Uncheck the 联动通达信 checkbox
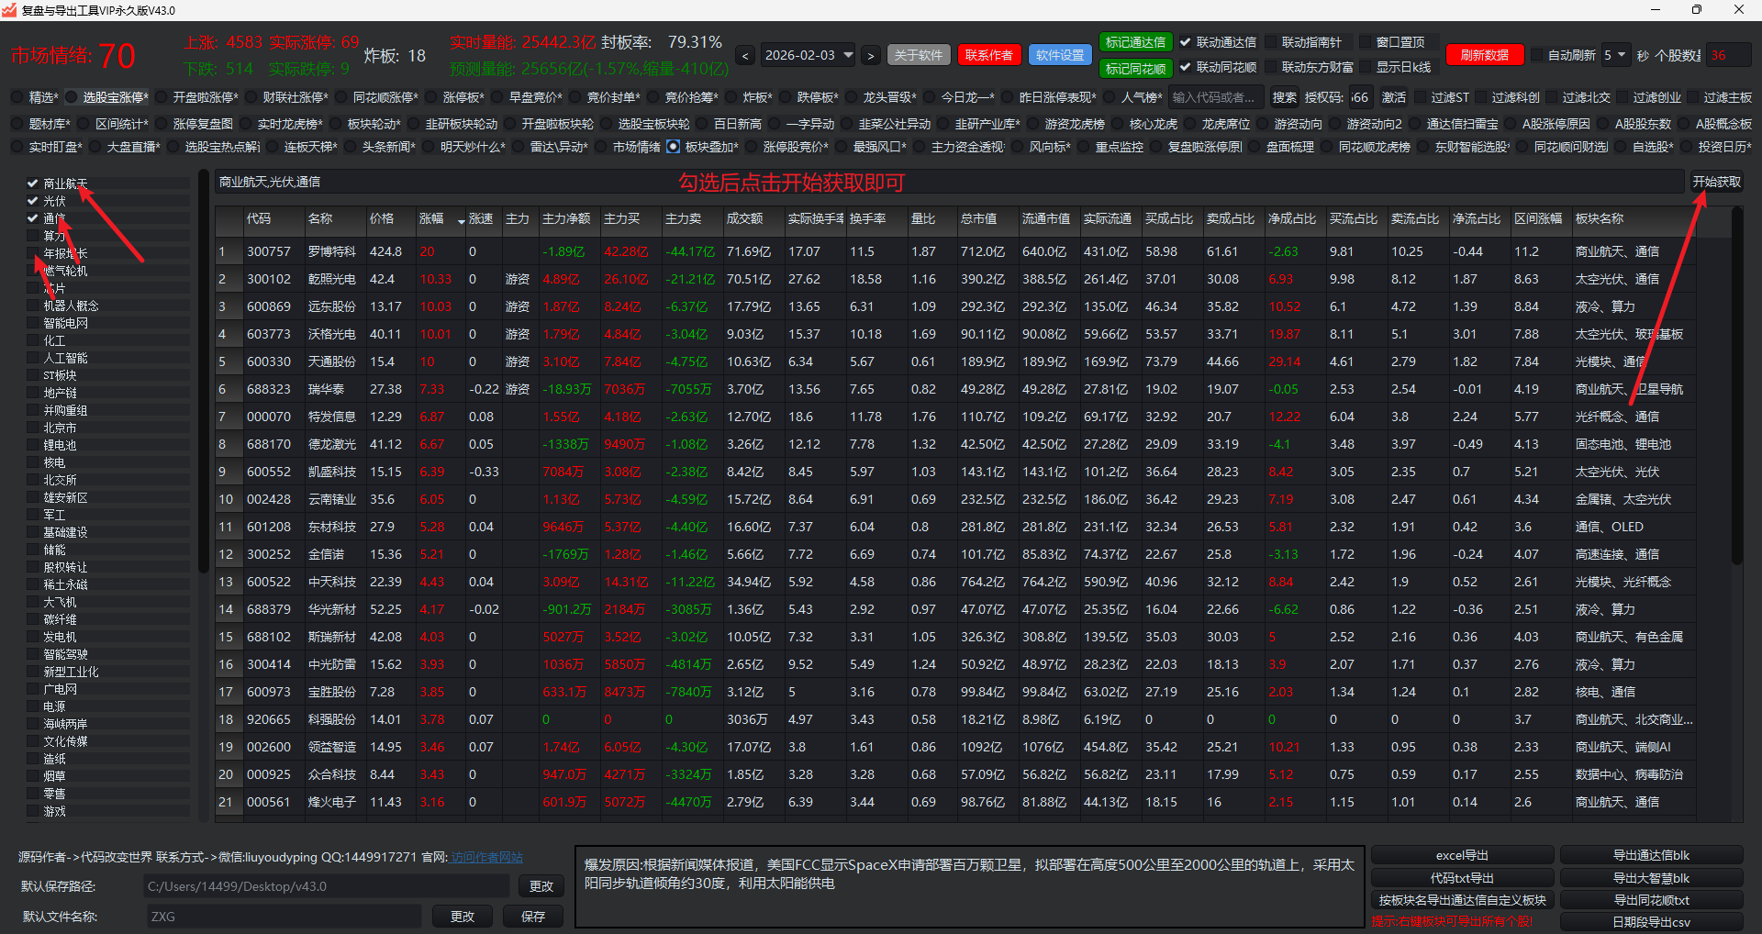1762x934 pixels. point(1186,42)
